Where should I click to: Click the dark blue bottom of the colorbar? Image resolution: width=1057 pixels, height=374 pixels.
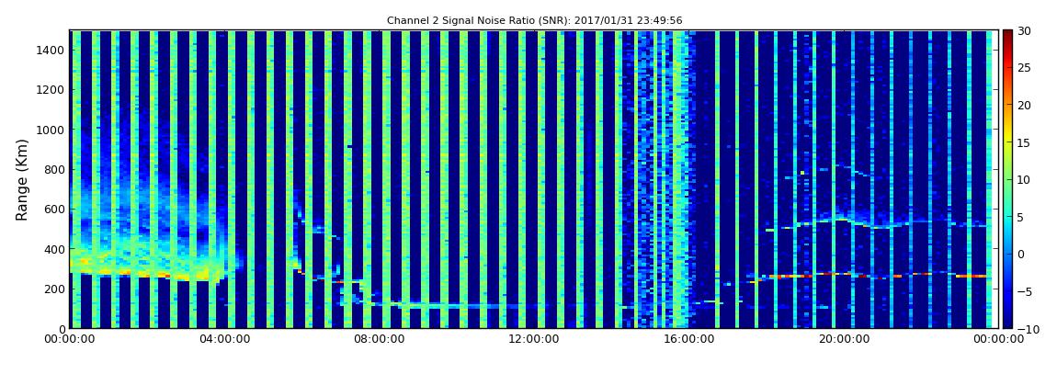(1007, 323)
